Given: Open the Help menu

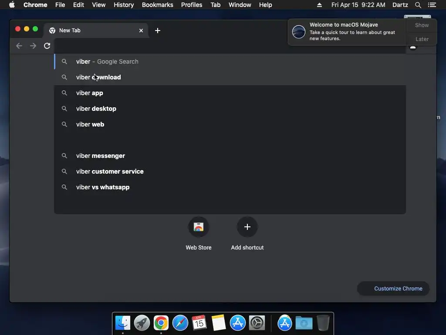Looking at the screenshot, I should click(x=265, y=5).
